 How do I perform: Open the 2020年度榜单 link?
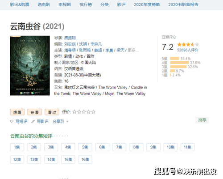click(147, 4)
